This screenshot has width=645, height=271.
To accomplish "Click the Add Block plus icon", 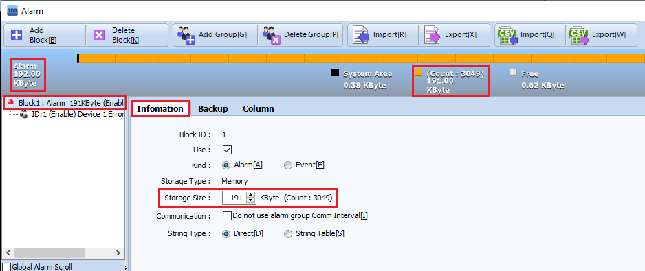I will point(17,35).
